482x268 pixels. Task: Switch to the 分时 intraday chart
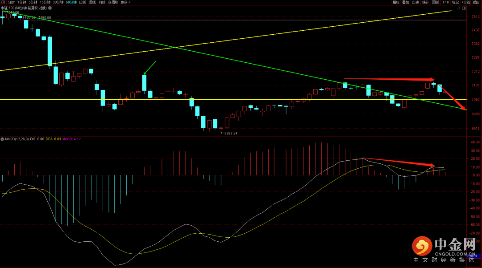11,2
